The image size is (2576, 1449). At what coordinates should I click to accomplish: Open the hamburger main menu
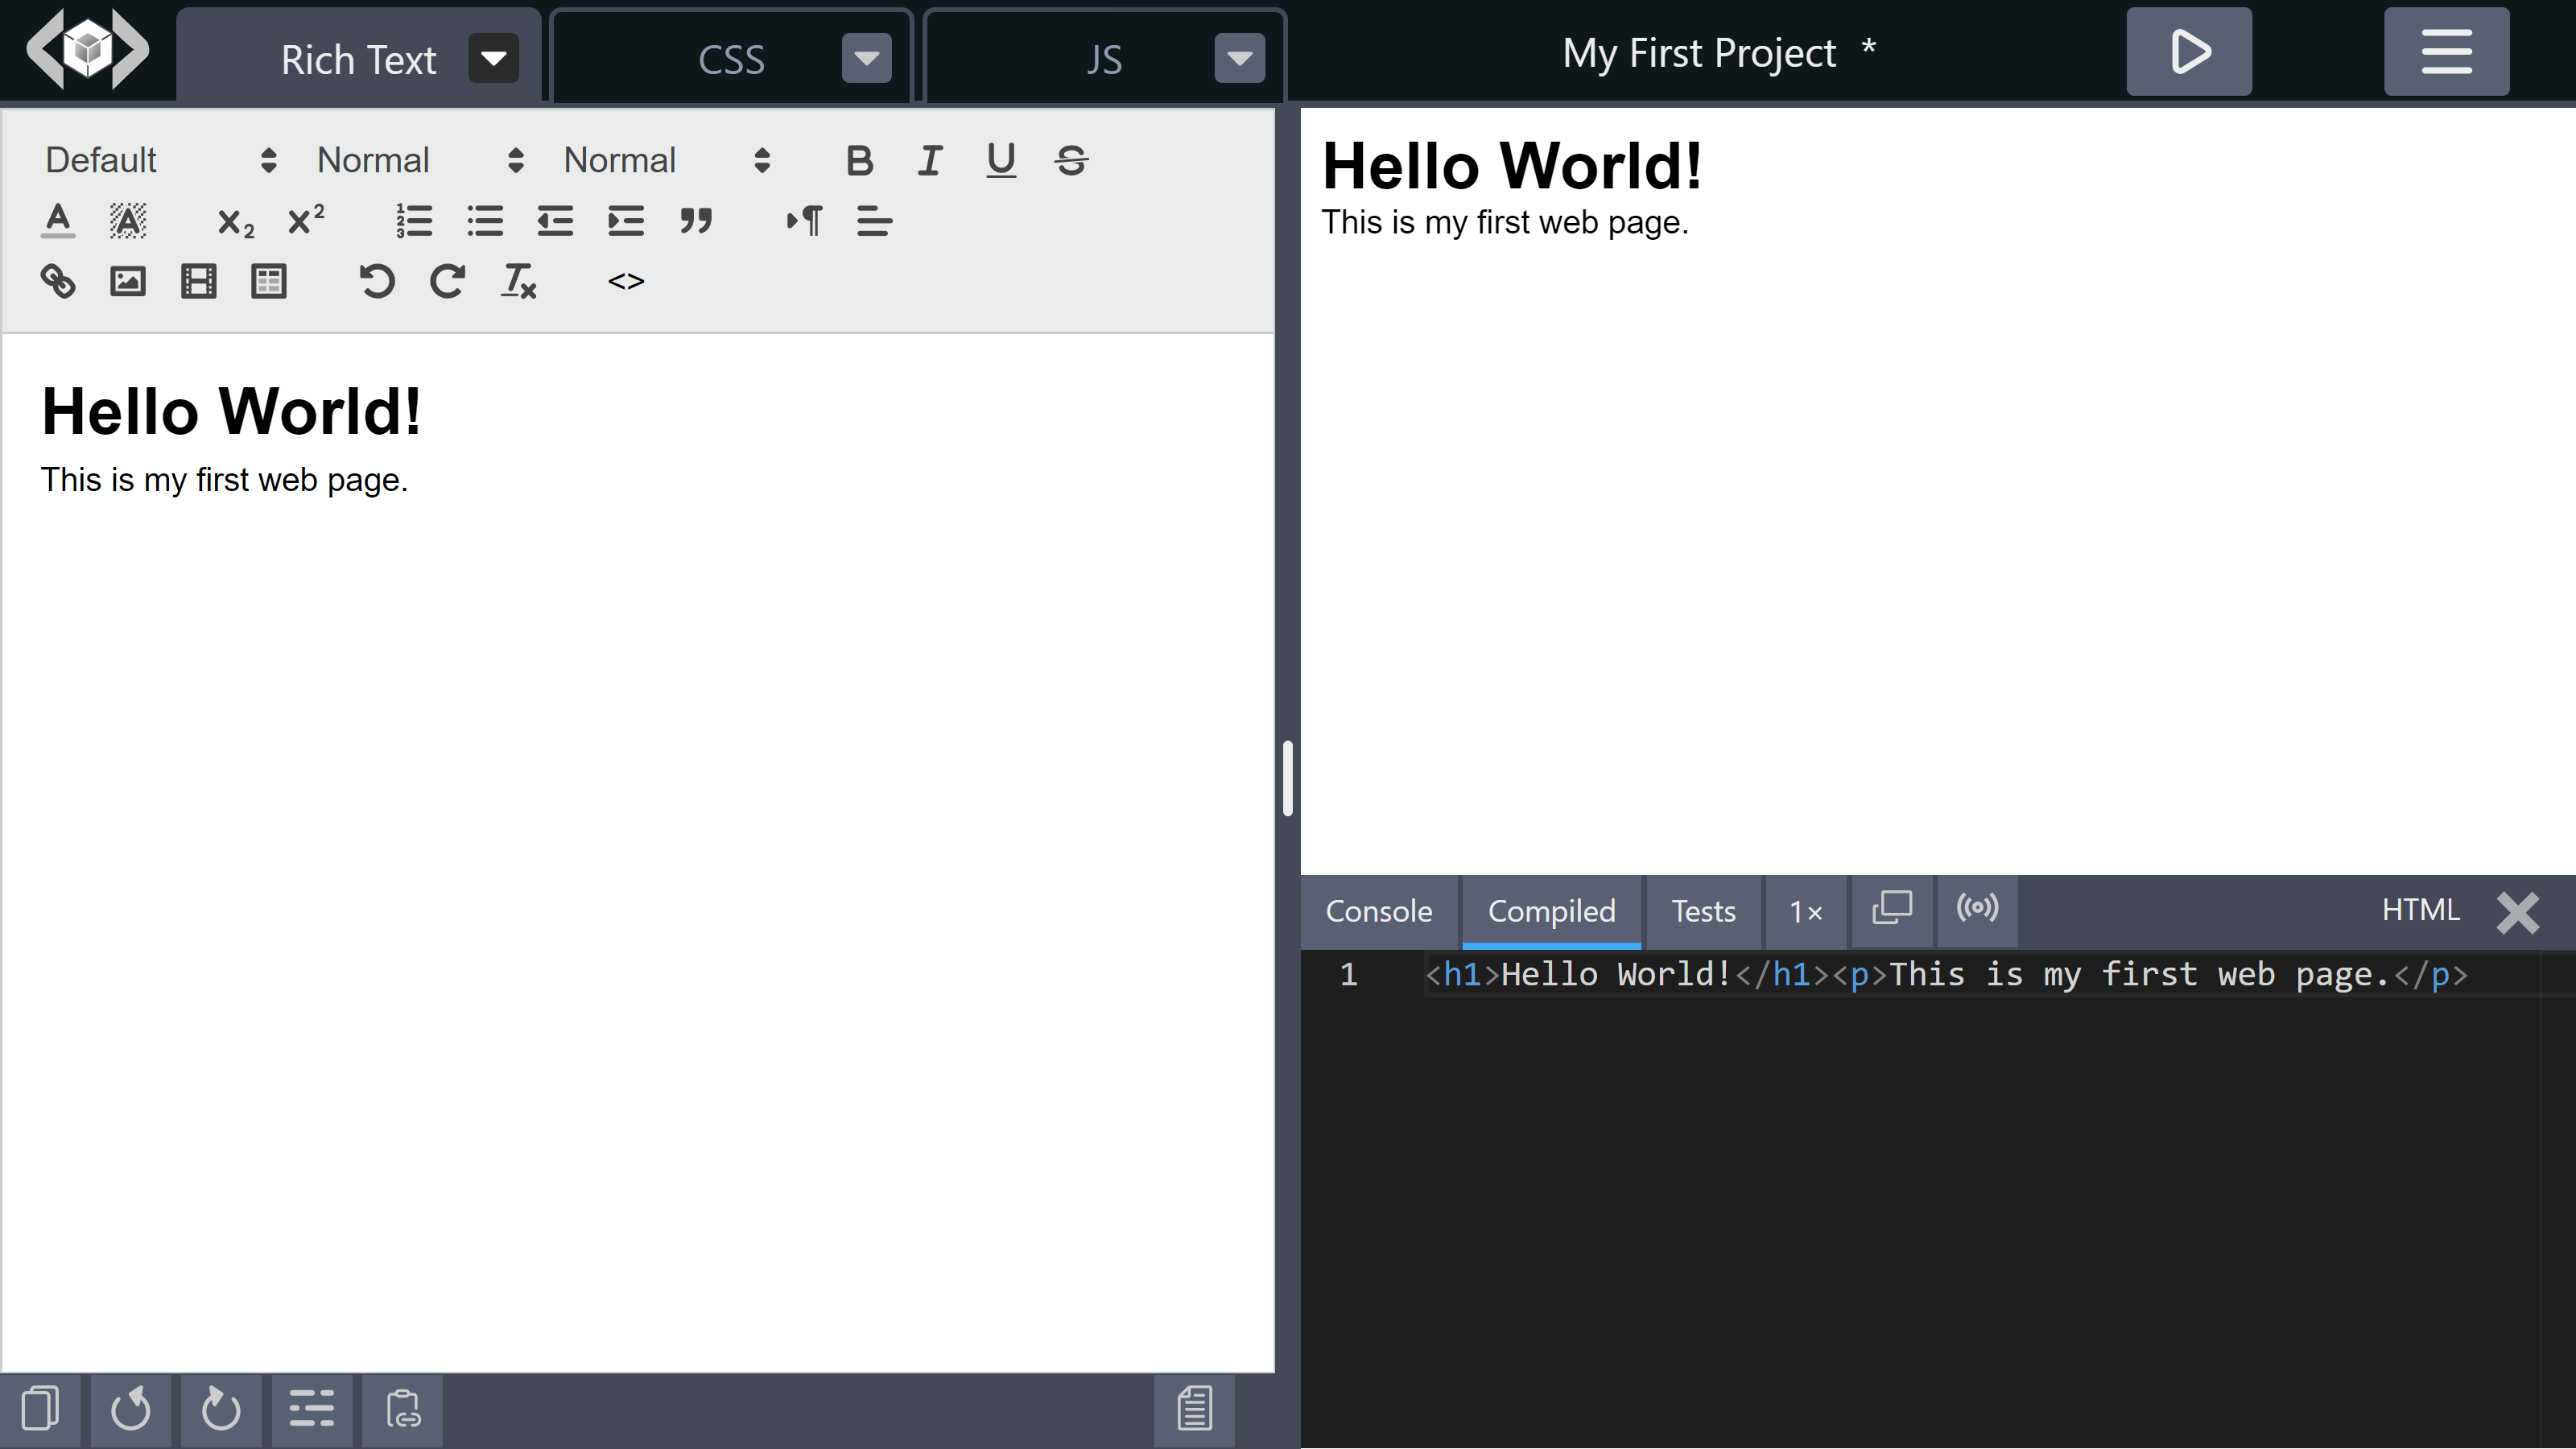[2446, 51]
